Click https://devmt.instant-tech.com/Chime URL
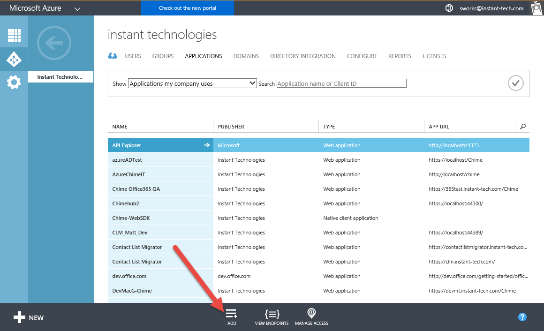This screenshot has height=331, width=544. [x=472, y=291]
